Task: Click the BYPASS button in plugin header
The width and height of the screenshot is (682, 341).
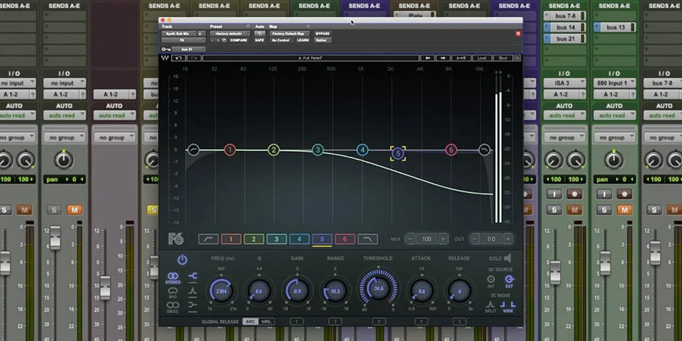Action: tap(323, 33)
